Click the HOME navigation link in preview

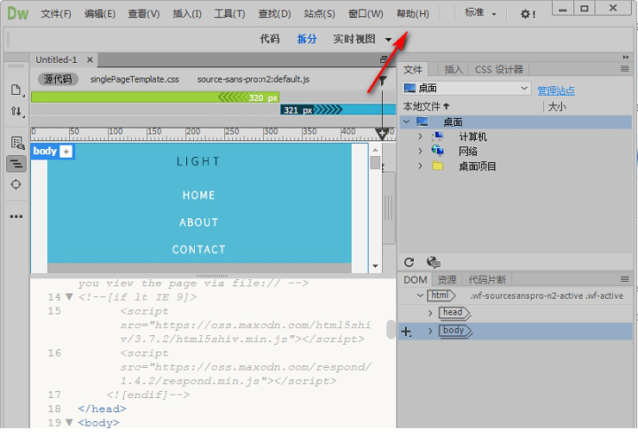click(x=198, y=195)
